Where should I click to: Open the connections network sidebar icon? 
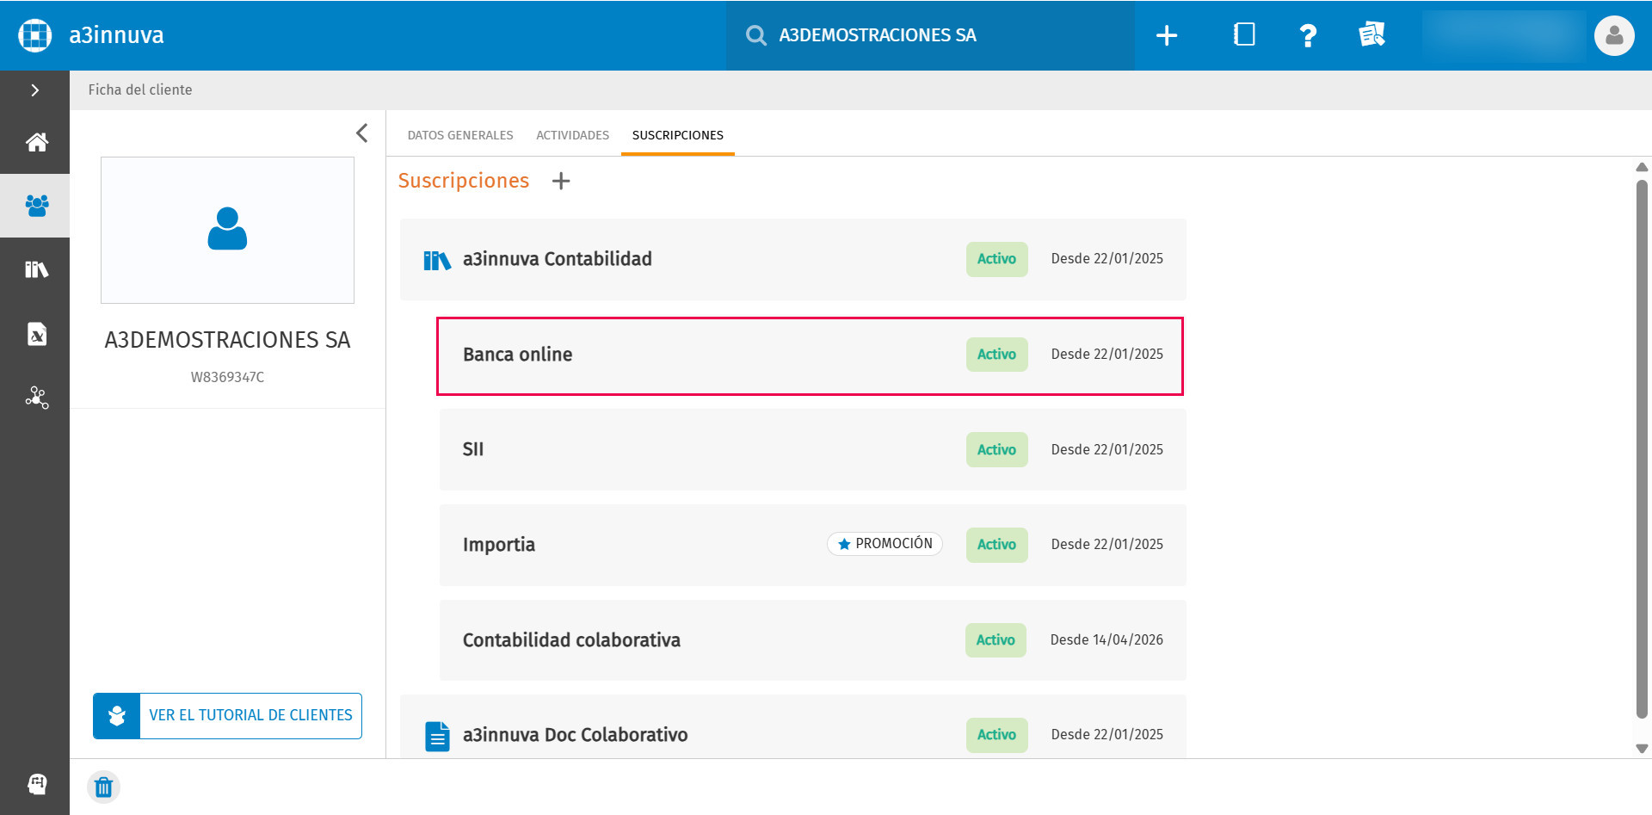[36, 397]
